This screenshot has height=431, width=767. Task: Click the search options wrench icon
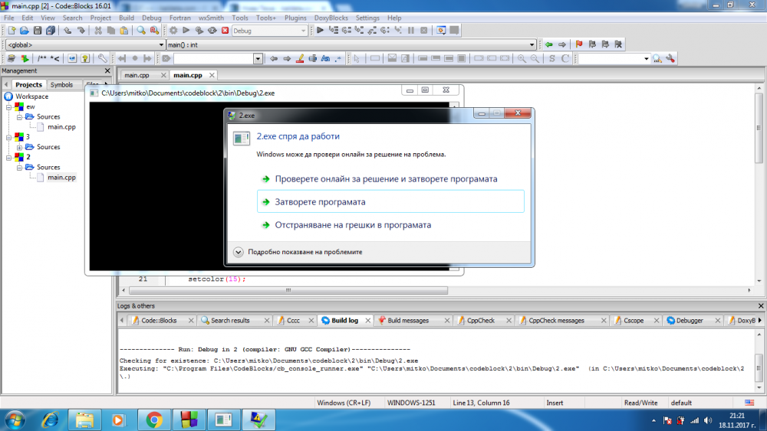(x=670, y=59)
